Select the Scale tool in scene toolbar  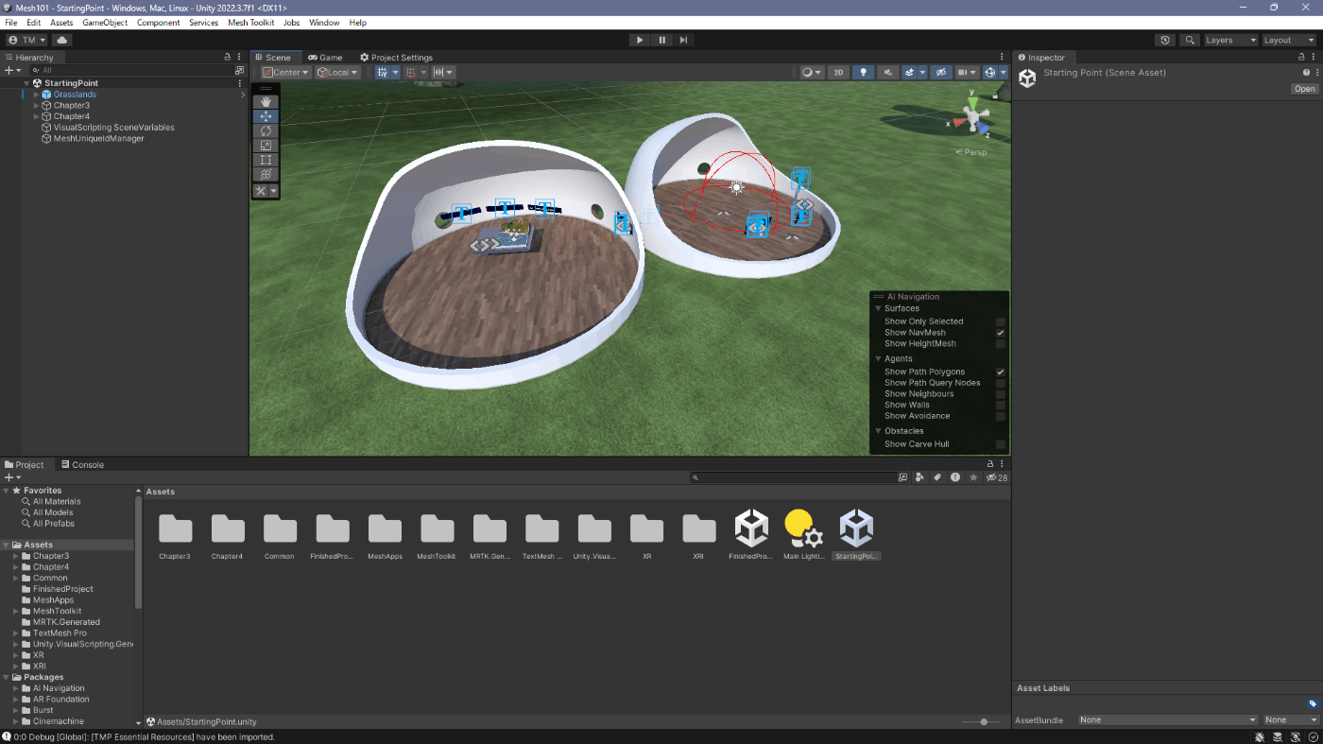pyautogui.click(x=266, y=146)
